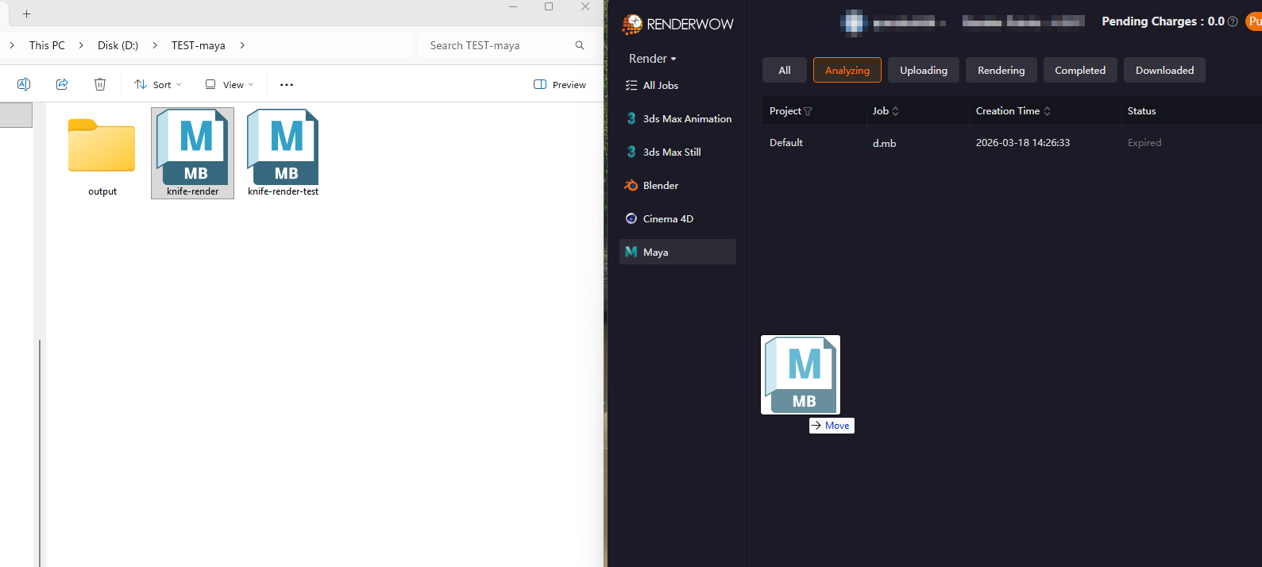This screenshot has width=1262, height=567.
Task: Switch to the Downloaded tab
Action: 1164,70
